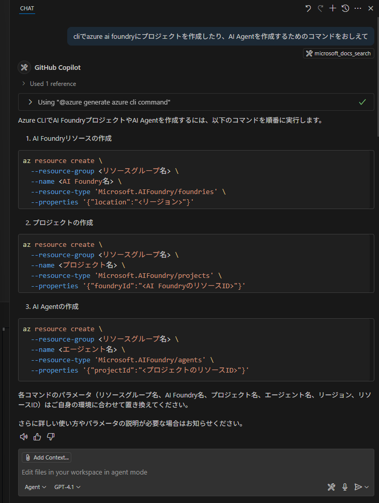The width and height of the screenshot is (379, 503).
Task: Click heading 2. プロジェクトの作成
Action: [59, 223]
